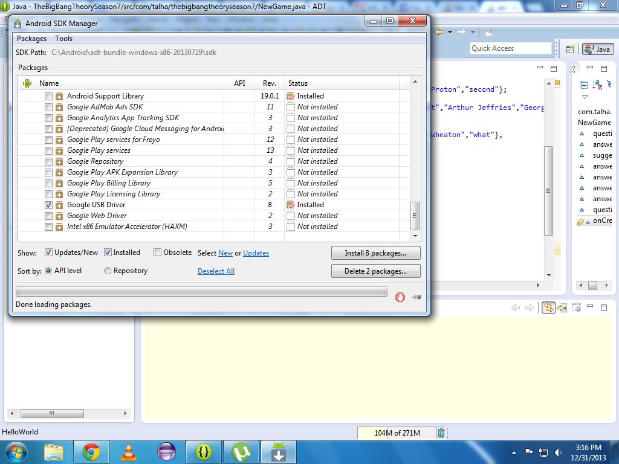Open Google Chrome from taskbar
This screenshot has height=464, width=619.
91,452
